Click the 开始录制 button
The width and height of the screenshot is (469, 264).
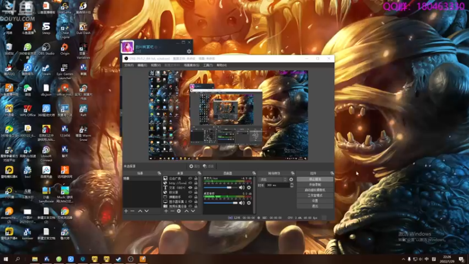point(315,185)
